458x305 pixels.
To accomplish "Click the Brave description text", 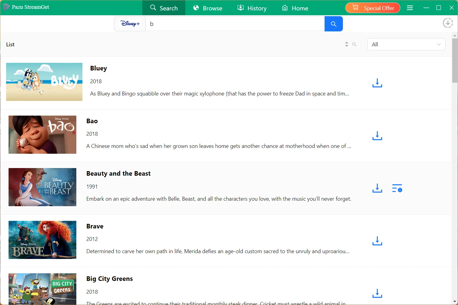I will click(x=218, y=251).
